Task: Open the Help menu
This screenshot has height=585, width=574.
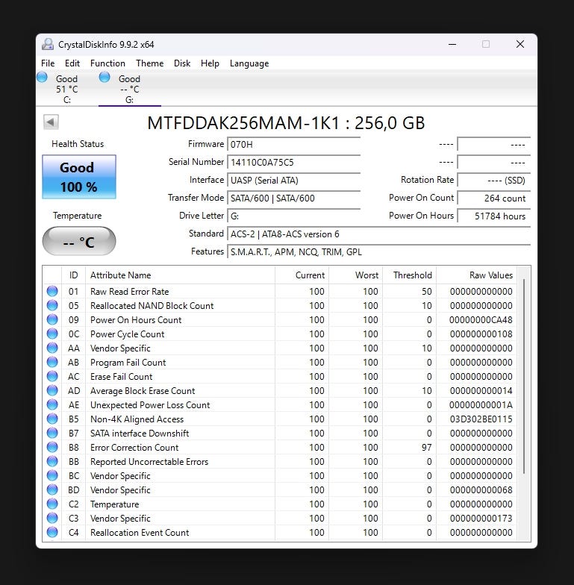Action: 210,63
